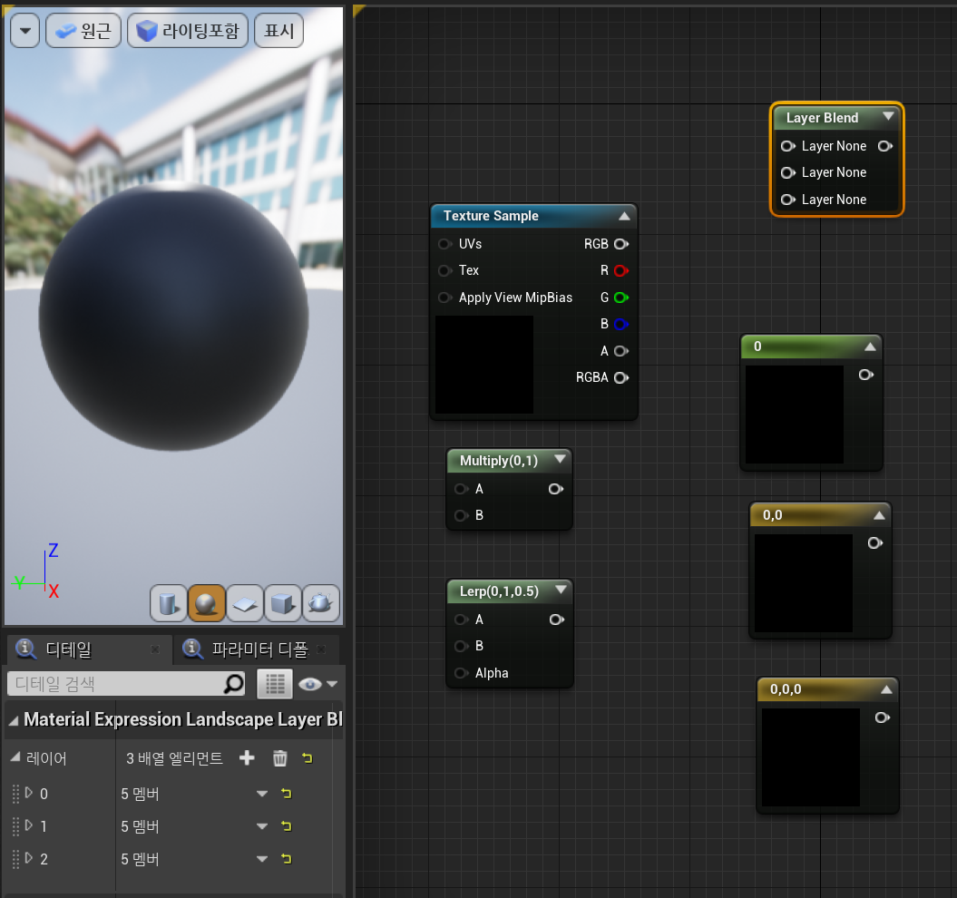Open the viewport options dropdown arrow
The width and height of the screenshot is (957, 898).
(x=25, y=31)
